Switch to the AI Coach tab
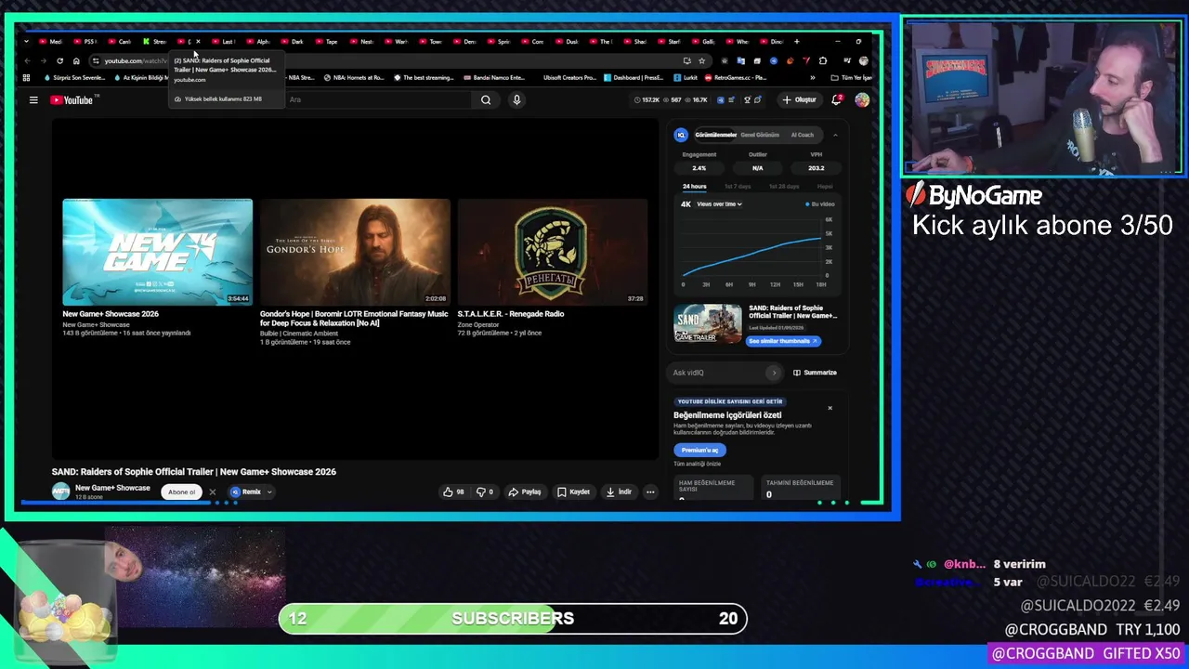1189x669 pixels. pos(802,135)
